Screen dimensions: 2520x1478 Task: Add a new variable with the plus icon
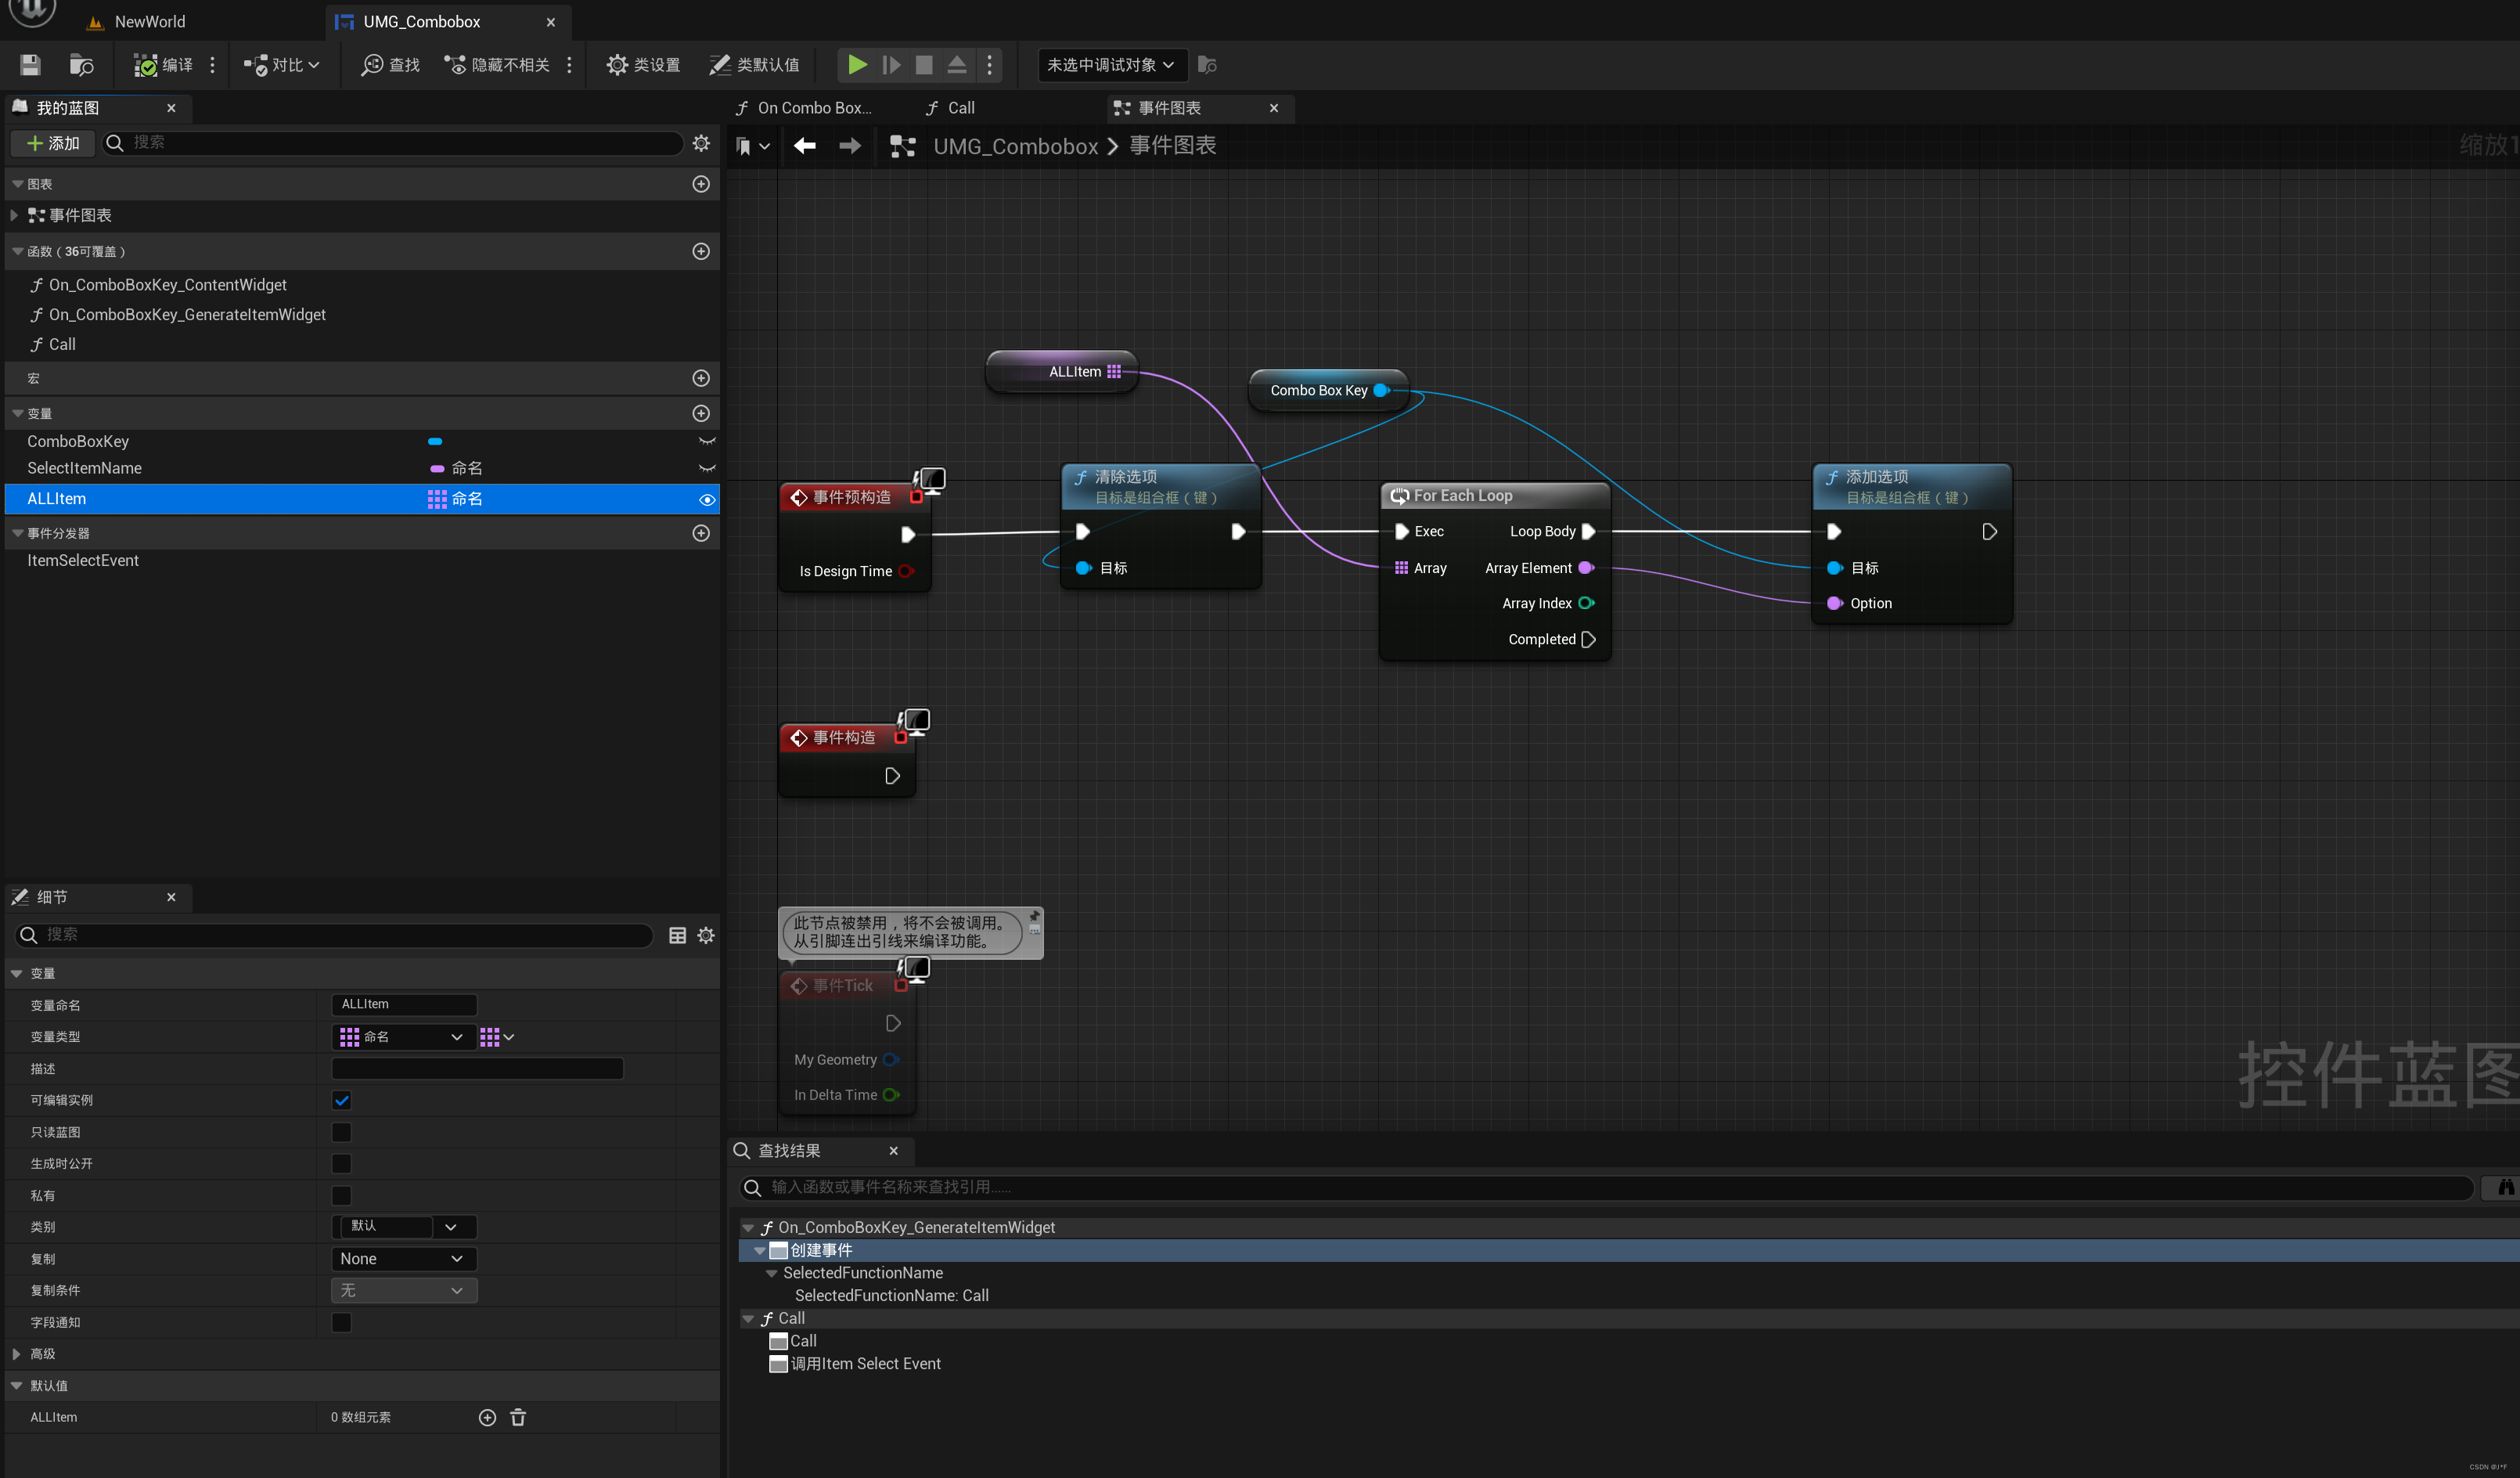point(701,413)
